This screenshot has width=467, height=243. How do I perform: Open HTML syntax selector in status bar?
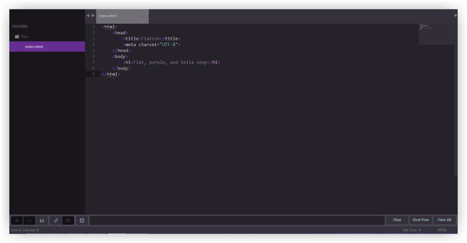(442, 230)
